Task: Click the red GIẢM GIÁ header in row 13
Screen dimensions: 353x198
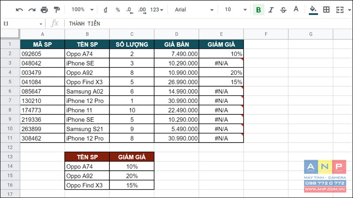Action: (x=132, y=157)
